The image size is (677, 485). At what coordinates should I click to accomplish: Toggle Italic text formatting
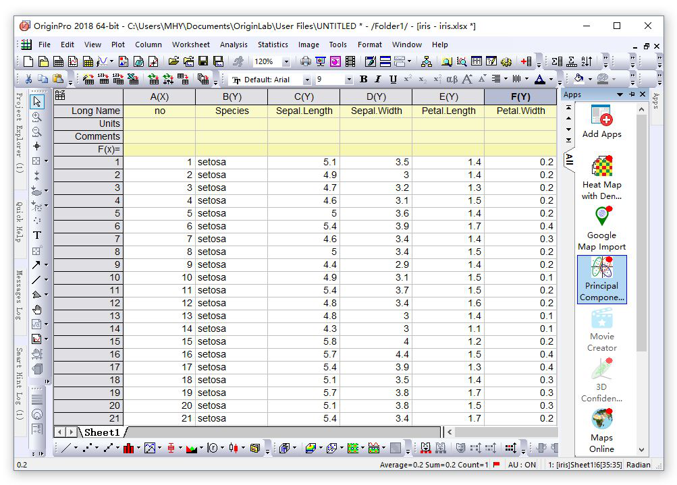click(379, 79)
